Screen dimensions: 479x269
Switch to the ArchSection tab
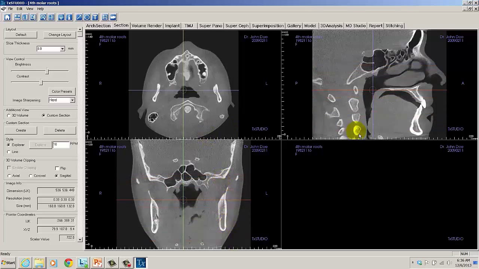click(98, 26)
